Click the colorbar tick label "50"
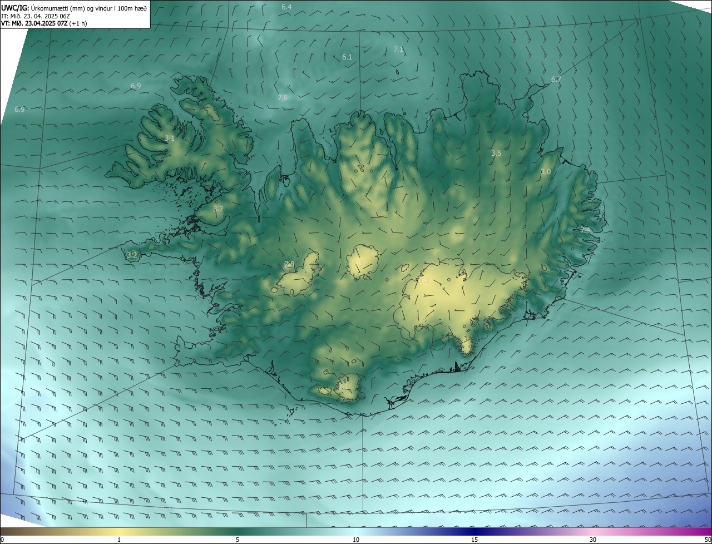 point(708,540)
